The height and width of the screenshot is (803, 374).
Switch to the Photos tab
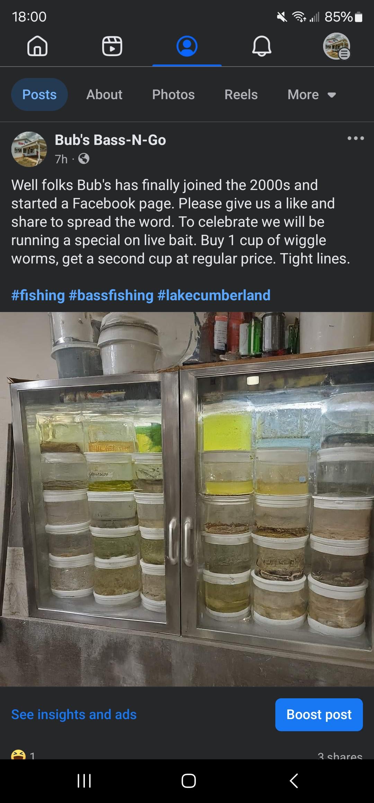point(173,95)
